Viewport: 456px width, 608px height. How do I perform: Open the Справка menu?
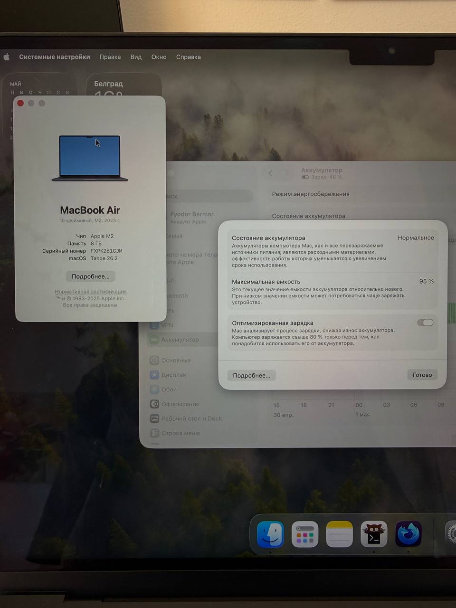tap(189, 57)
